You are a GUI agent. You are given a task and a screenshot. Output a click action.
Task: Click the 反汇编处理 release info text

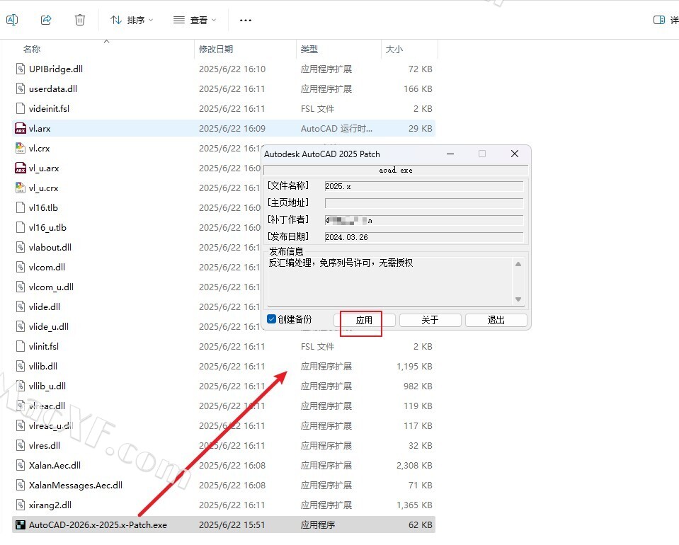click(341, 263)
